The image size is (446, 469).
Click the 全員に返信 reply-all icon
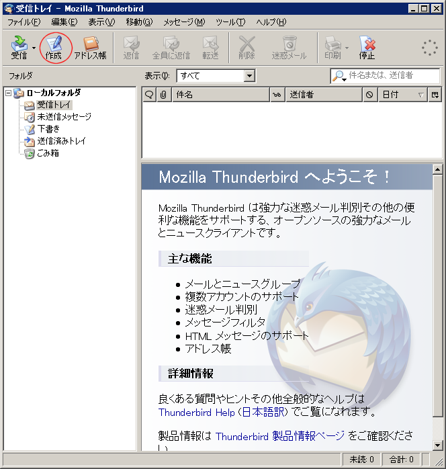[171, 47]
